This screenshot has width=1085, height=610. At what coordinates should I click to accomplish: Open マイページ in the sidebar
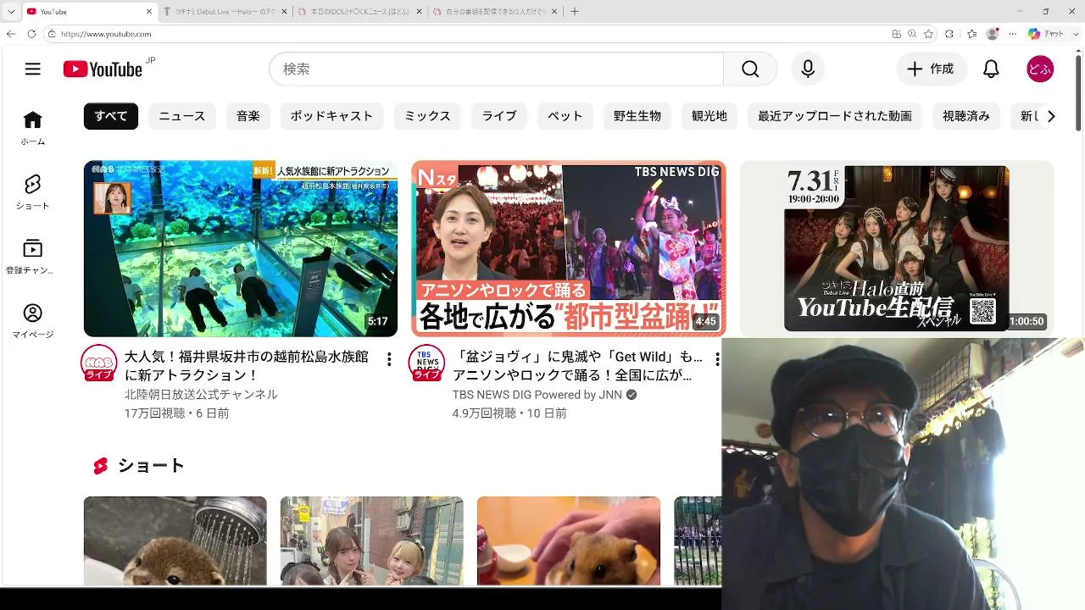[x=33, y=321]
